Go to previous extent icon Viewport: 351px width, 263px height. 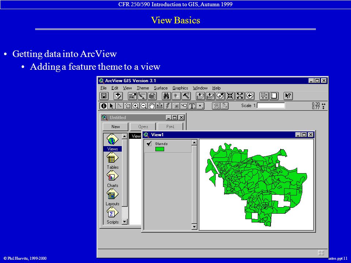tap(250, 96)
